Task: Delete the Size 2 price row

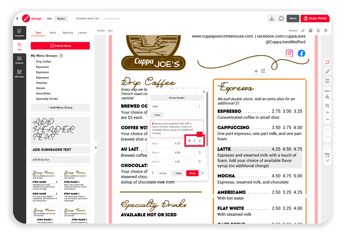Action: tap(200, 153)
